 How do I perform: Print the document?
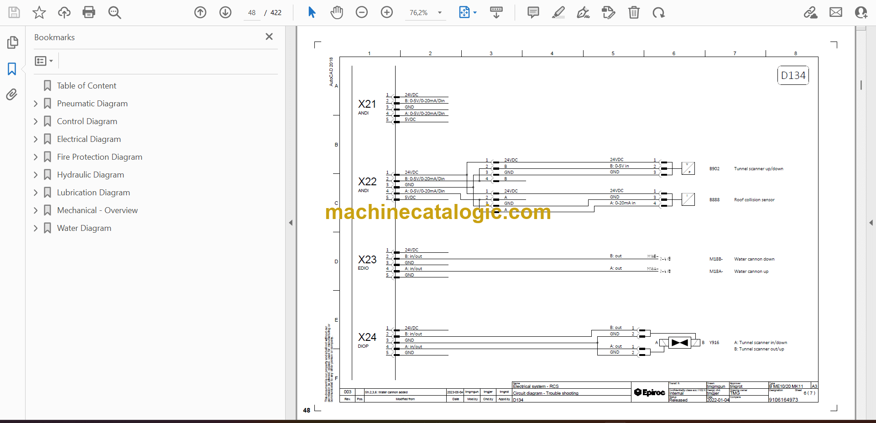89,12
